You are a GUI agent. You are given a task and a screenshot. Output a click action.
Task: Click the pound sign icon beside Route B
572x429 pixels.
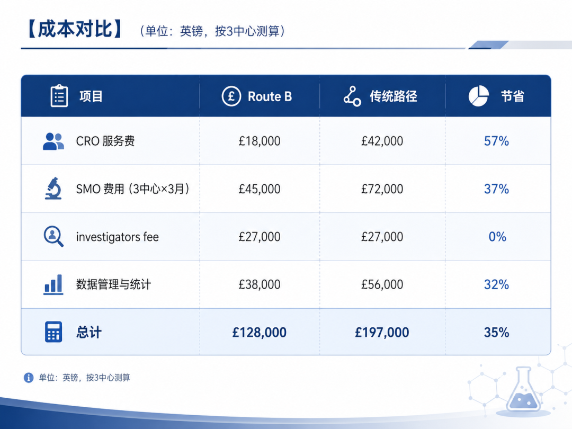coord(231,96)
